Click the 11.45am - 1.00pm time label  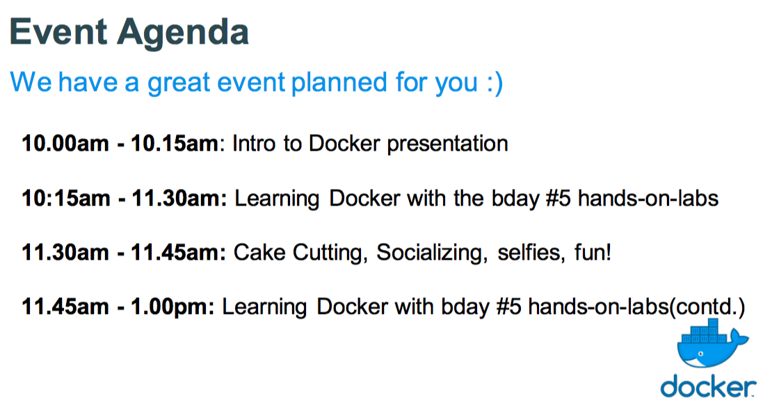118,306
